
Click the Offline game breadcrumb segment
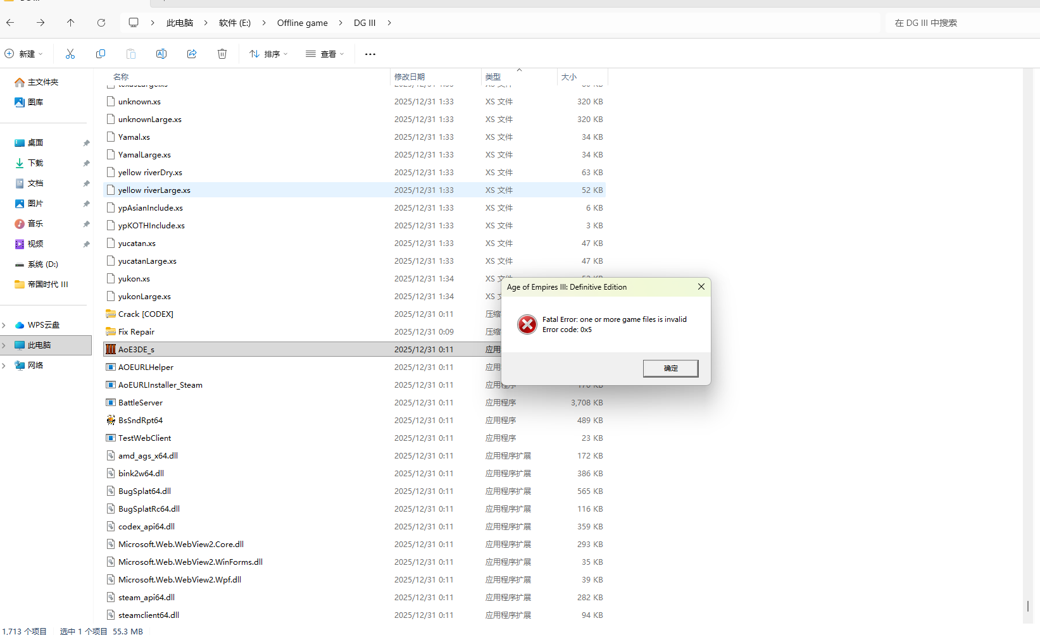[x=302, y=23]
